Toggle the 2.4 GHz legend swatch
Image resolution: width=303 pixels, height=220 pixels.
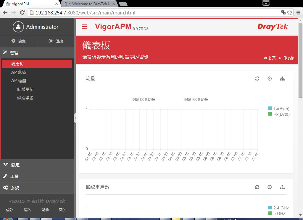[x=270, y=208]
